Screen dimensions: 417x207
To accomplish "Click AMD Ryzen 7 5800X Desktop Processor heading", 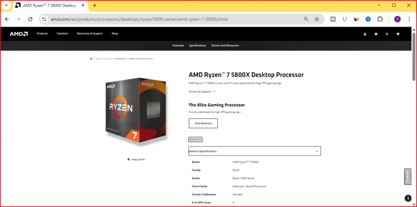I will click(246, 75).
